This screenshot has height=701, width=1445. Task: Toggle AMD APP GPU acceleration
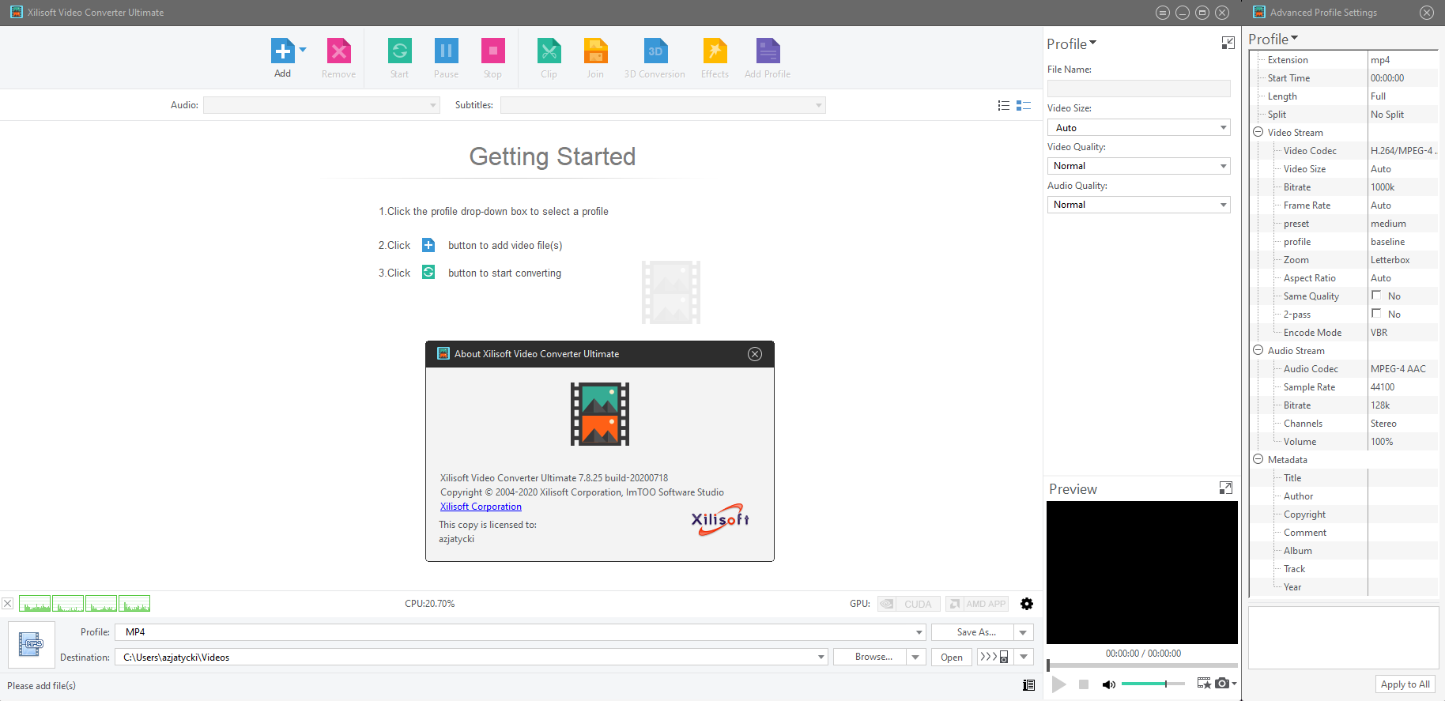point(977,604)
